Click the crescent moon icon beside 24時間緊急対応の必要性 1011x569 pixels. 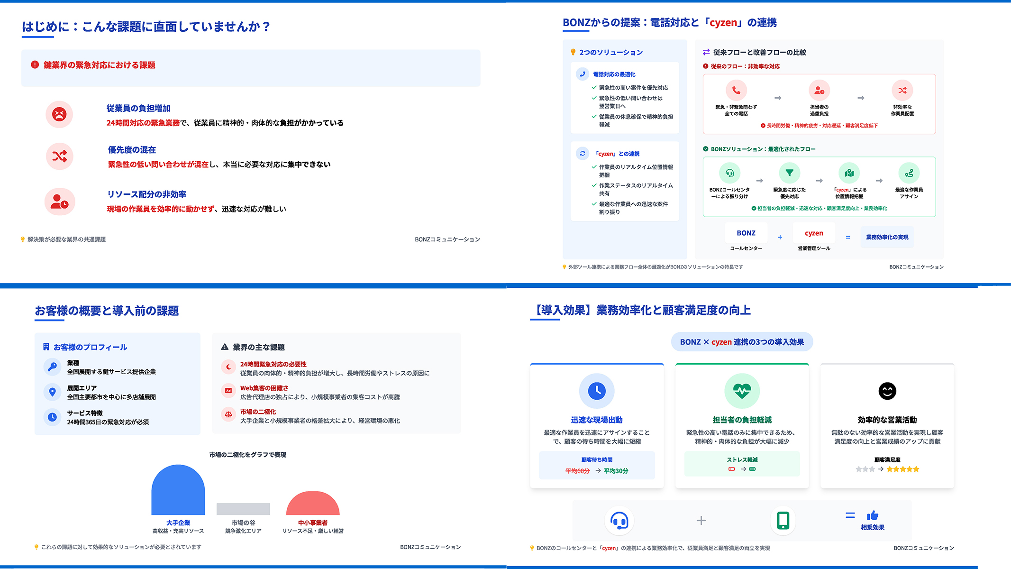click(x=228, y=367)
